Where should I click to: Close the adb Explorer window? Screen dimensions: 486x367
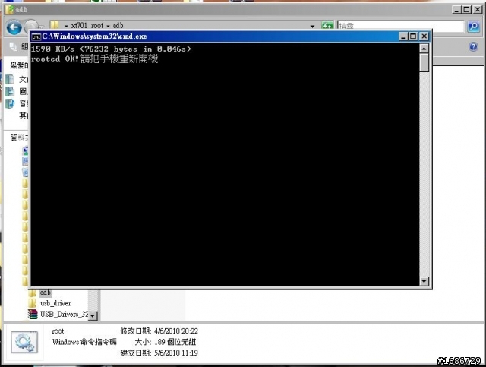click(478, 10)
